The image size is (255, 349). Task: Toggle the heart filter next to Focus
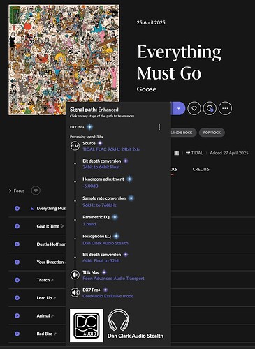tap(36, 191)
